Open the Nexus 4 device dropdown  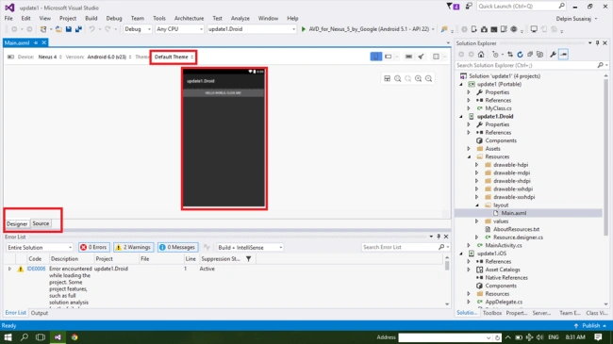[x=50, y=57]
